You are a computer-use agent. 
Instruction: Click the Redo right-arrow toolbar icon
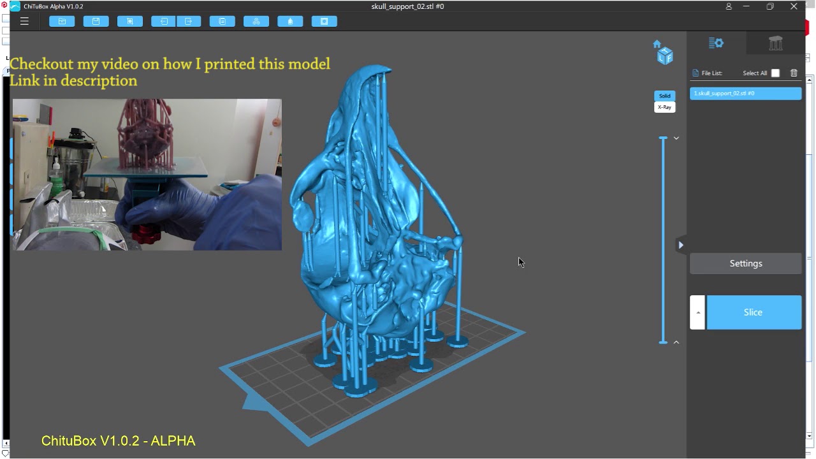tap(189, 21)
